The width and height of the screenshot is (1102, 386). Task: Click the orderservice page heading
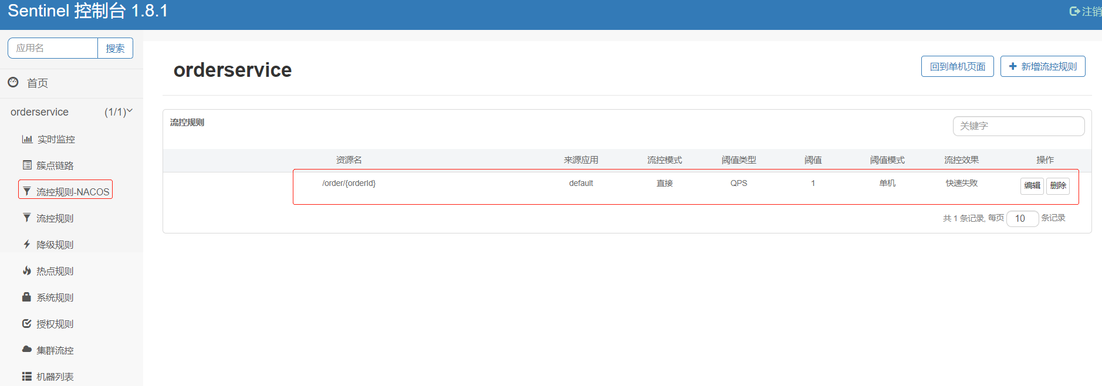pyautogui.click(x=232, y=70)
